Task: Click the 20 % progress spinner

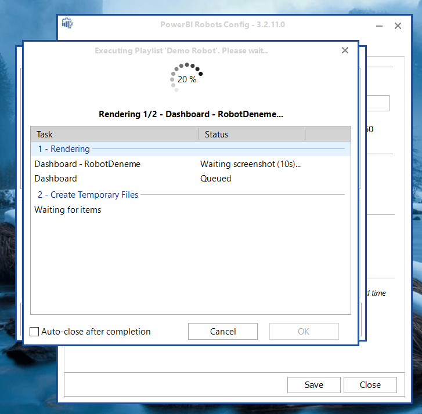Action: pyautogui.click(x=187, y=79)
